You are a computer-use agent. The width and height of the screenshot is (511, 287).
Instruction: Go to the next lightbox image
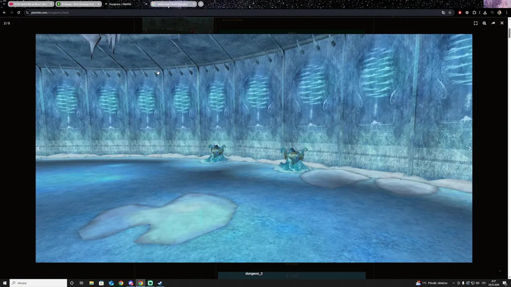[x=469, y=148]
